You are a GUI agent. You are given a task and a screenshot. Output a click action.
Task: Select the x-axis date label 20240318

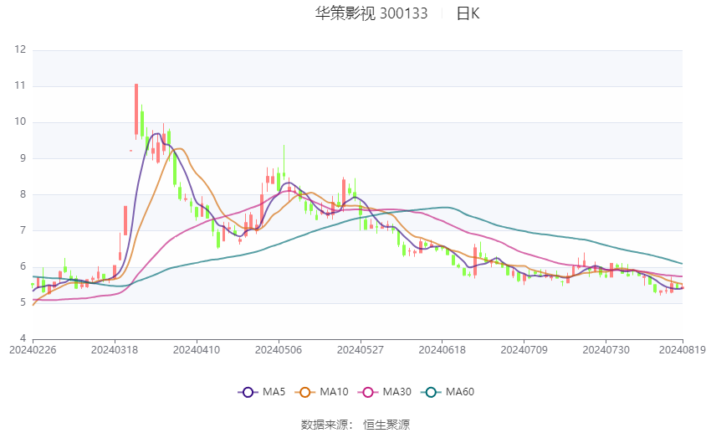(x=115, y=350)
